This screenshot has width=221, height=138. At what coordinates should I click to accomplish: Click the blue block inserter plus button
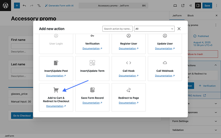click(17, 6)
